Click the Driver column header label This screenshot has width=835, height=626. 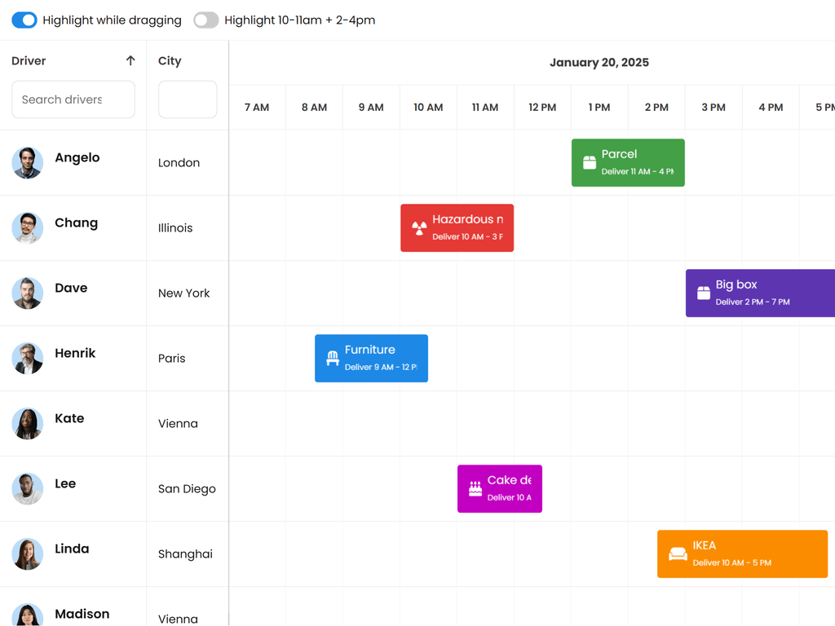29,61
